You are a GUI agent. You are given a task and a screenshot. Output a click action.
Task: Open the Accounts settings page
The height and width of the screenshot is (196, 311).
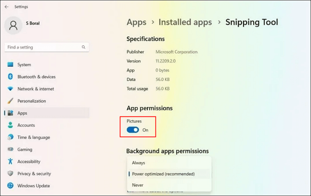tap(27, 125)
